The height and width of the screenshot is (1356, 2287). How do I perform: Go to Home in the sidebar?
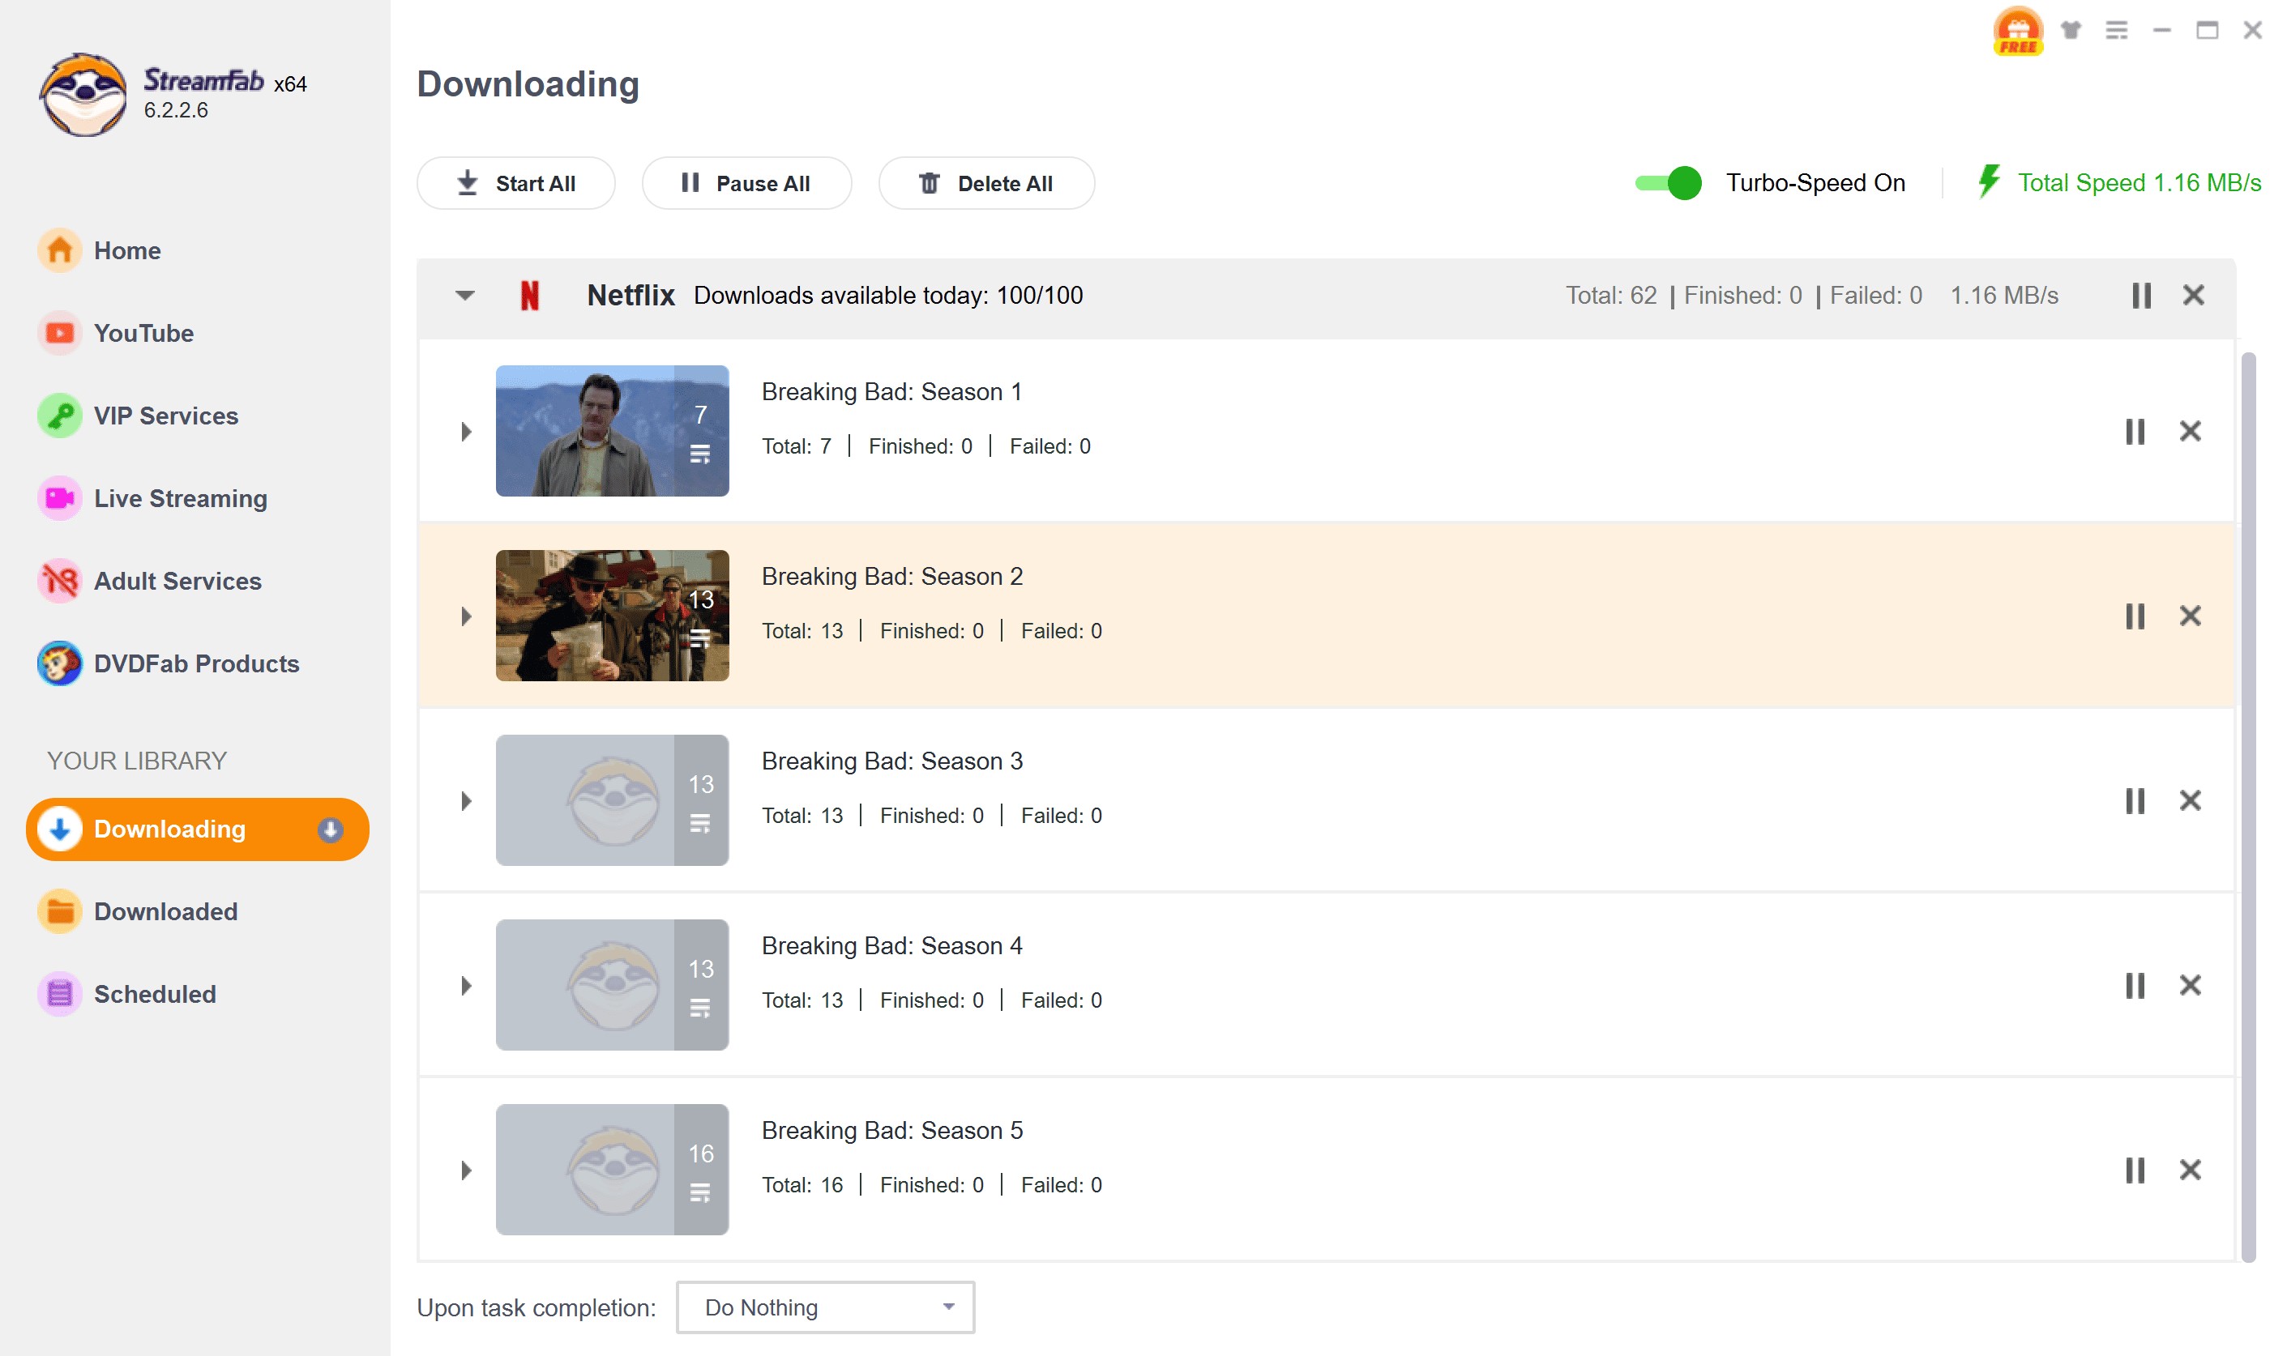coord(127,250)
